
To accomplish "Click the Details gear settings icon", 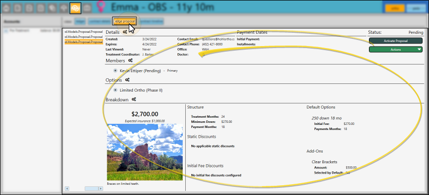I will [x=125, y=32].
